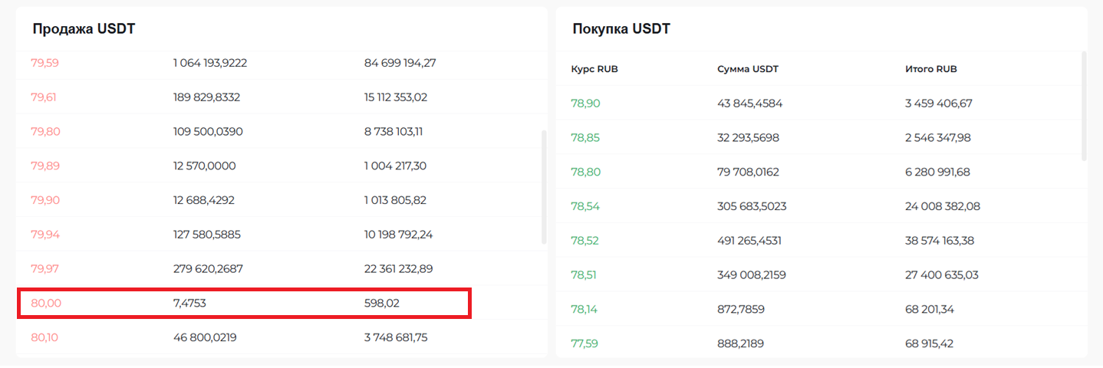Click the Курс RUB column header
Viewport: 1103px width, 368px height.
[x=594, y=69]
